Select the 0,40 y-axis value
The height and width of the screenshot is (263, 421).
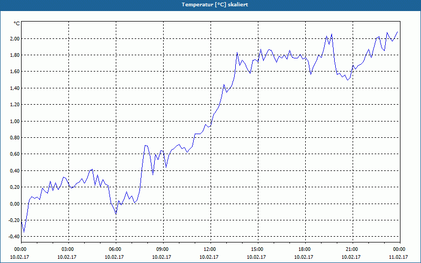click(15, 170)
